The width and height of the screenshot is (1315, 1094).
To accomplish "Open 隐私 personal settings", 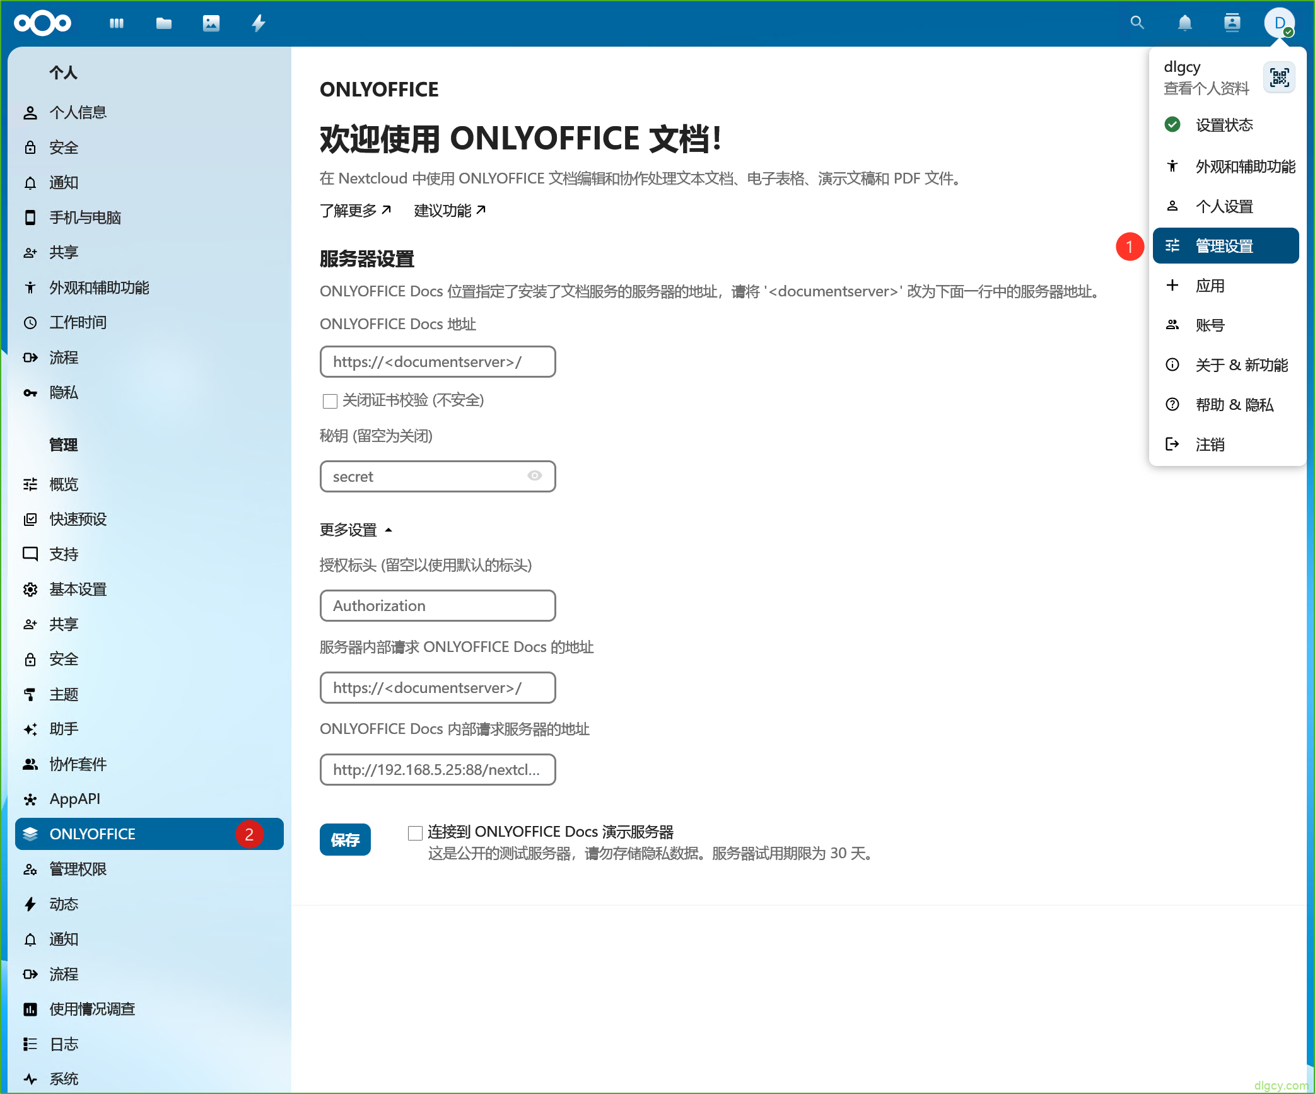I will pyautogui.click(x=149, y=393).
